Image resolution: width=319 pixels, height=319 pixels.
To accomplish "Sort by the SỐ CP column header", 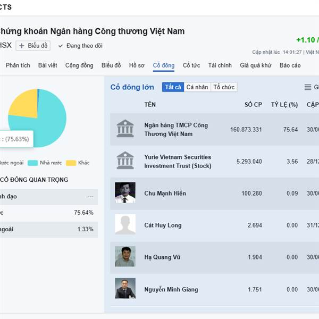I will (x=253, y=105).
